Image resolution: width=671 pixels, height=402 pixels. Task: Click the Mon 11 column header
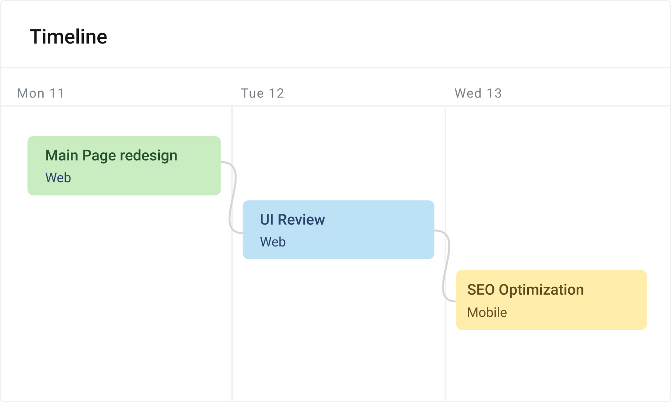(x=41, y=93)
